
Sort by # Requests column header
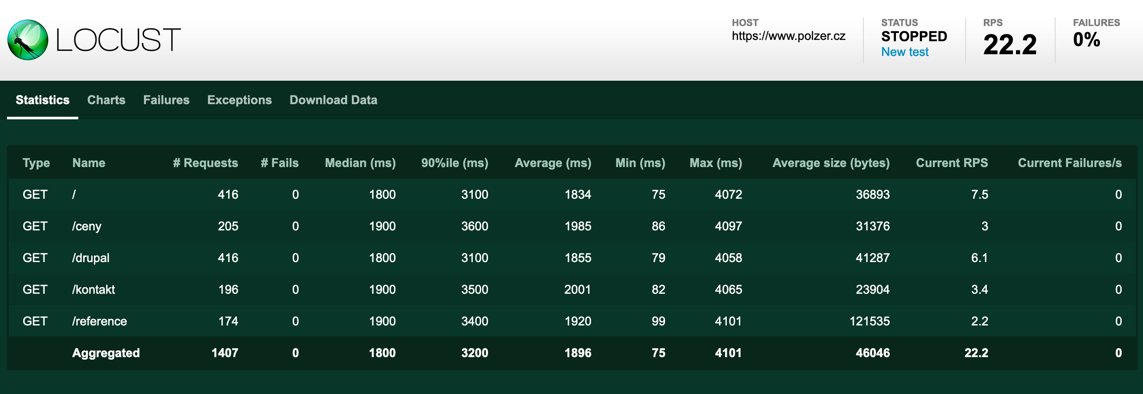205,163
